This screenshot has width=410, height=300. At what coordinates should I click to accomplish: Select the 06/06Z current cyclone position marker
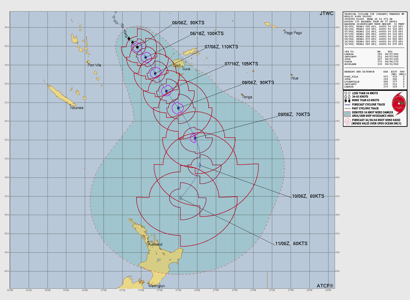click(x=137, y=47)
